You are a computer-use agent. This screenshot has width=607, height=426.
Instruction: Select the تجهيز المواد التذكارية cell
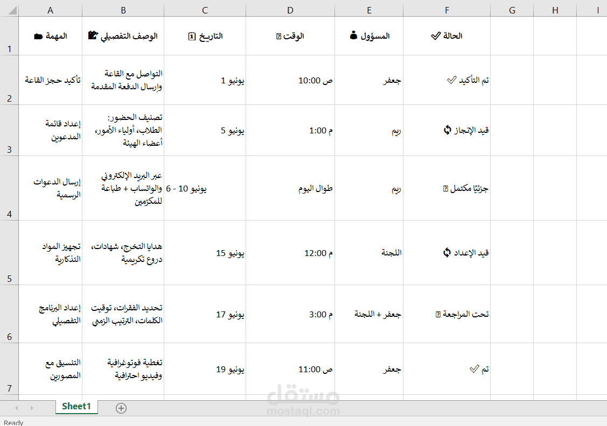(50, 253)
